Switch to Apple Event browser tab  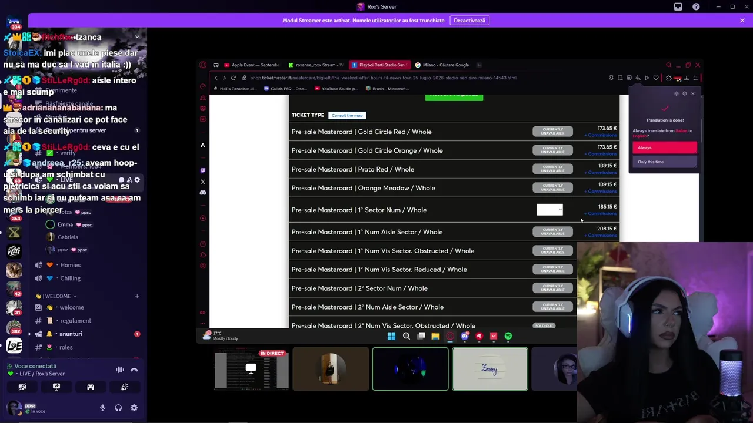252,65
